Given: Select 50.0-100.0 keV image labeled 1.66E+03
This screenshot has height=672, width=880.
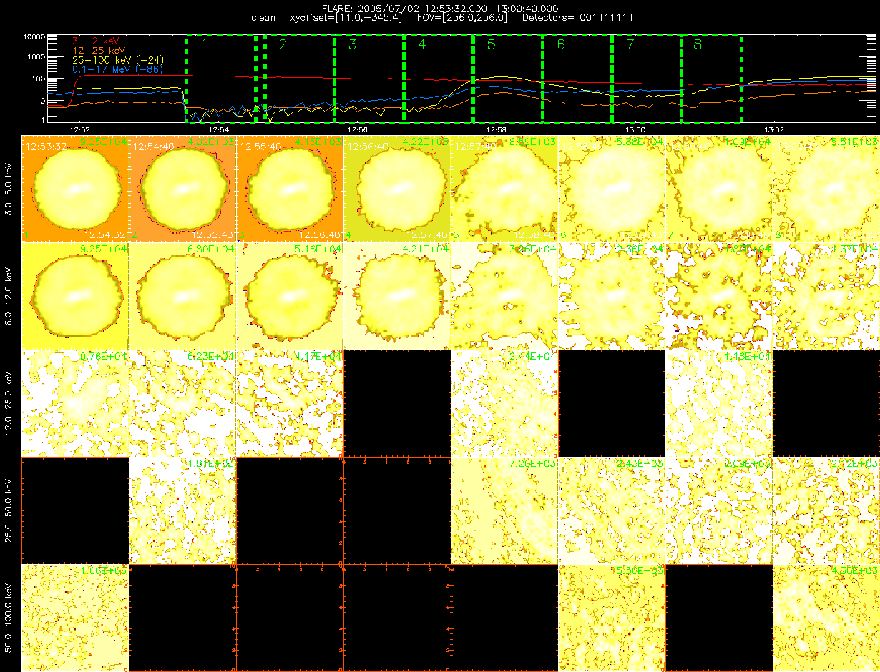Looking at the screenshot, I should coord(75,617).
